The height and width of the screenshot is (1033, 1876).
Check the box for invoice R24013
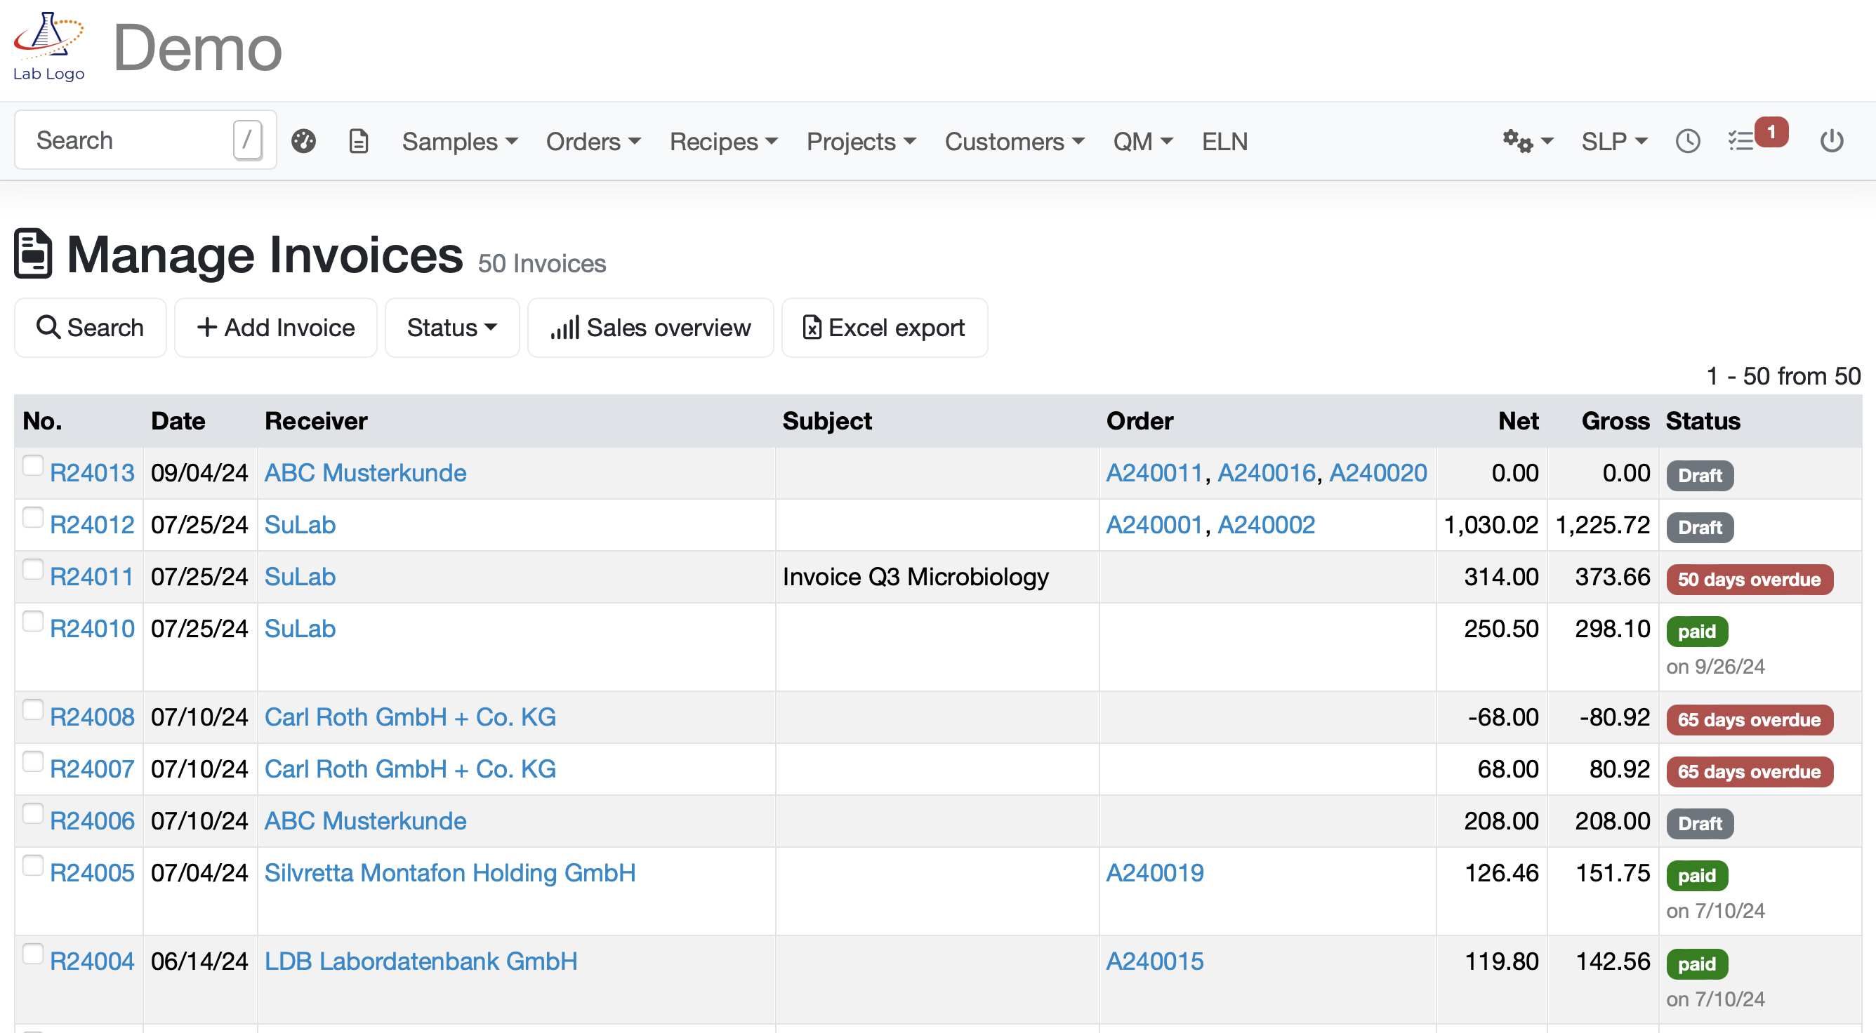33,465
